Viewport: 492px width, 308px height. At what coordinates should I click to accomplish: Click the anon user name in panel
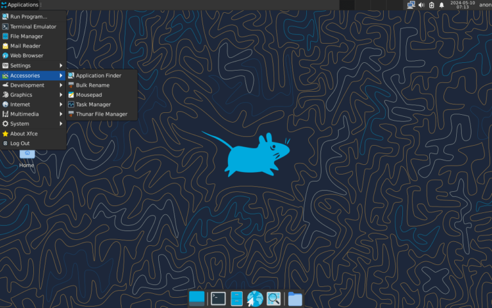point(485,4)
